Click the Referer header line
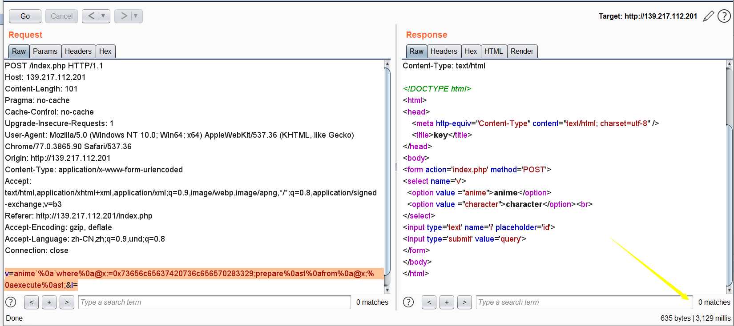 point(79,216)
